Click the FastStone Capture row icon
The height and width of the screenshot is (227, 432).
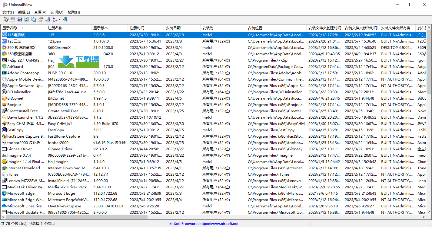4,136
